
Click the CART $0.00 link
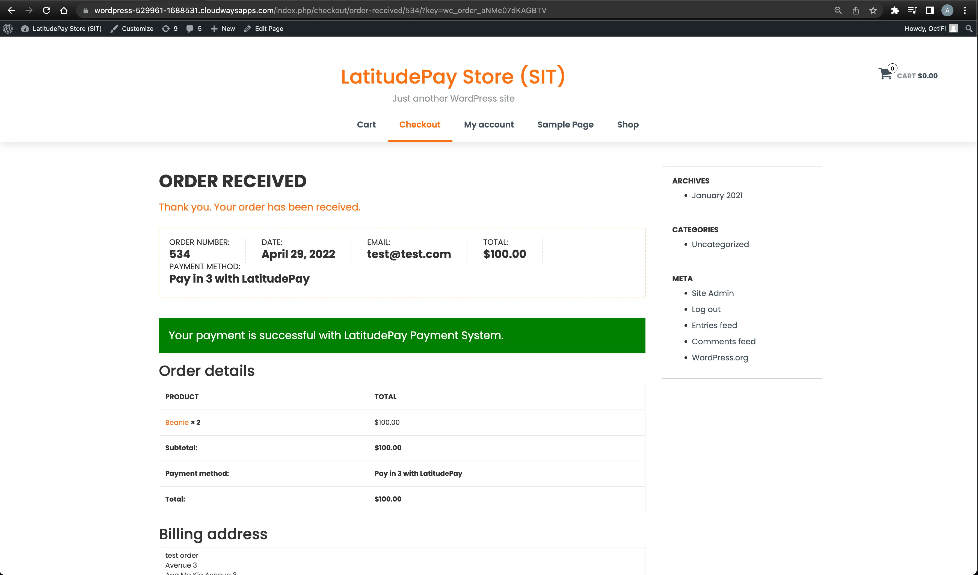(x=917, y=76)
